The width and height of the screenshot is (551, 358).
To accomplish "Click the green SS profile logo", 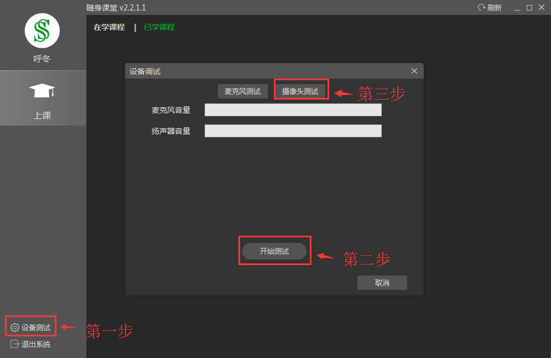I will tap(42, 31).
